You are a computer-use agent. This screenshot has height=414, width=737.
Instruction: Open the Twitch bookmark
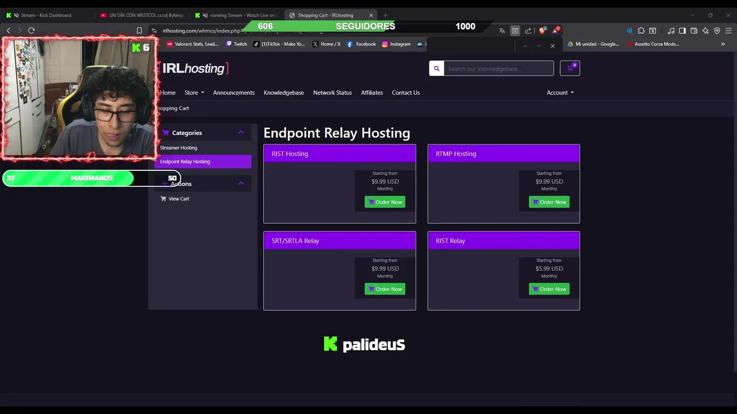[x=237, y=44]
